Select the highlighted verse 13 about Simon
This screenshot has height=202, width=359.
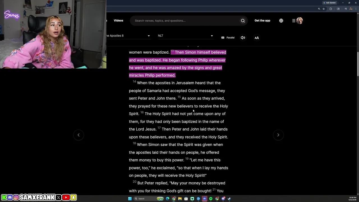(x=178, y=64)
